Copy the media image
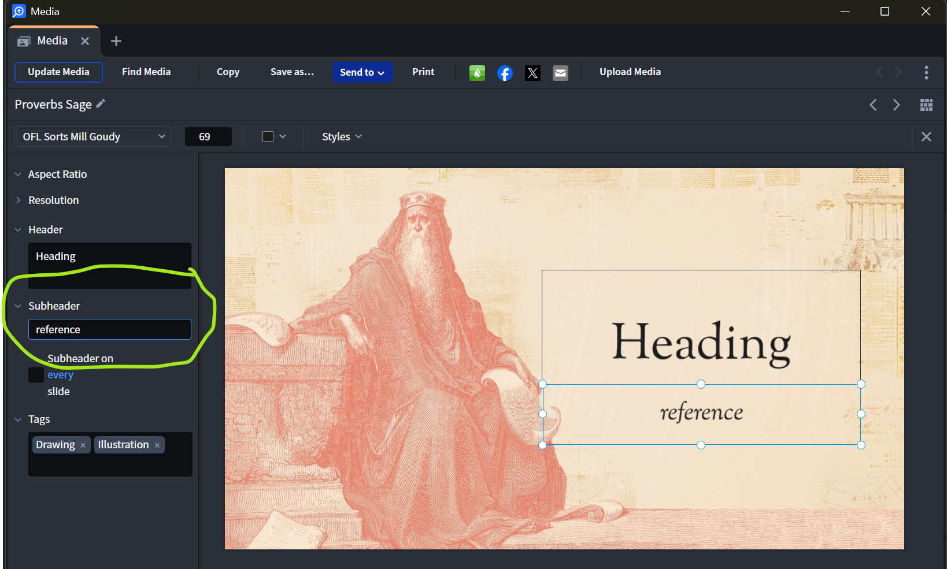 pyautogui.click(x=228, y=72)
